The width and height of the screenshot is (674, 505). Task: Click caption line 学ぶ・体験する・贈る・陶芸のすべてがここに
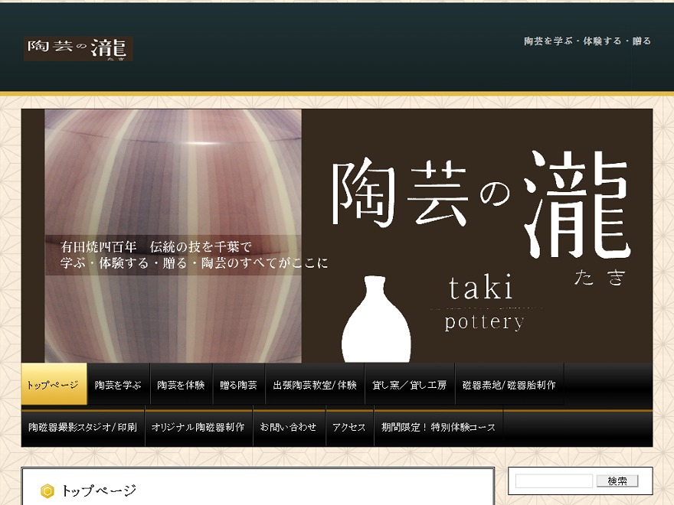[x=194, y=262]
